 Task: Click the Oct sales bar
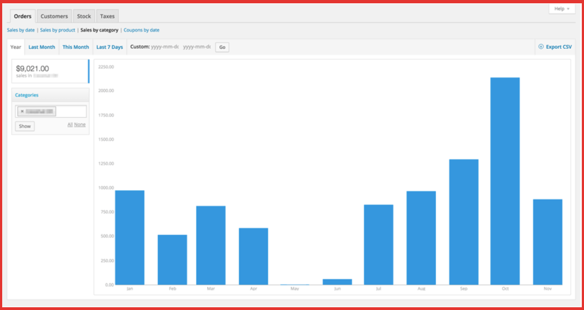click(505, 181)
